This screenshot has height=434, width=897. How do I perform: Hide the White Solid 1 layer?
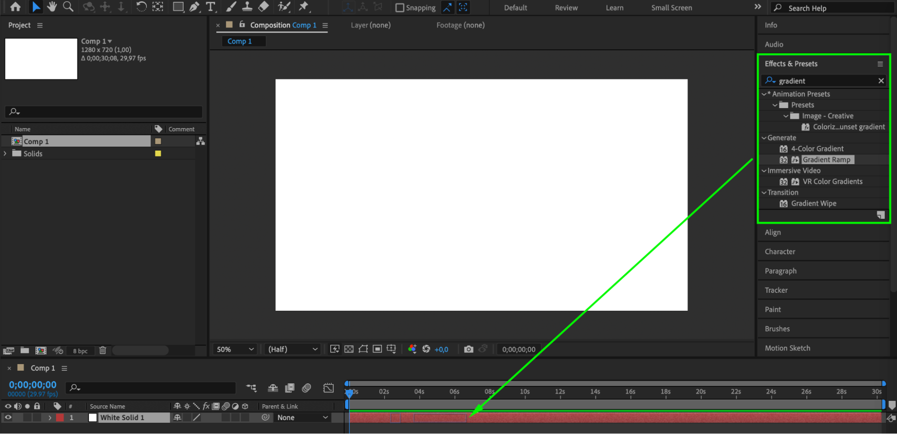point(8,417)
